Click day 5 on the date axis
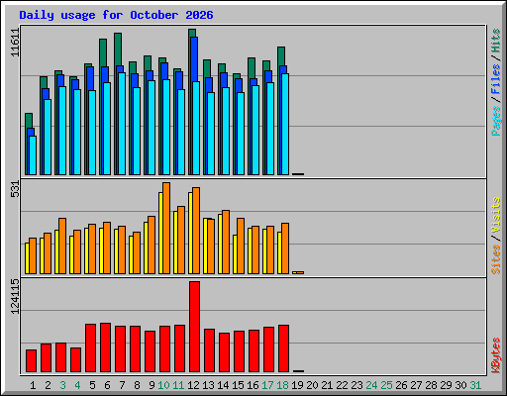 pos(92,385)
